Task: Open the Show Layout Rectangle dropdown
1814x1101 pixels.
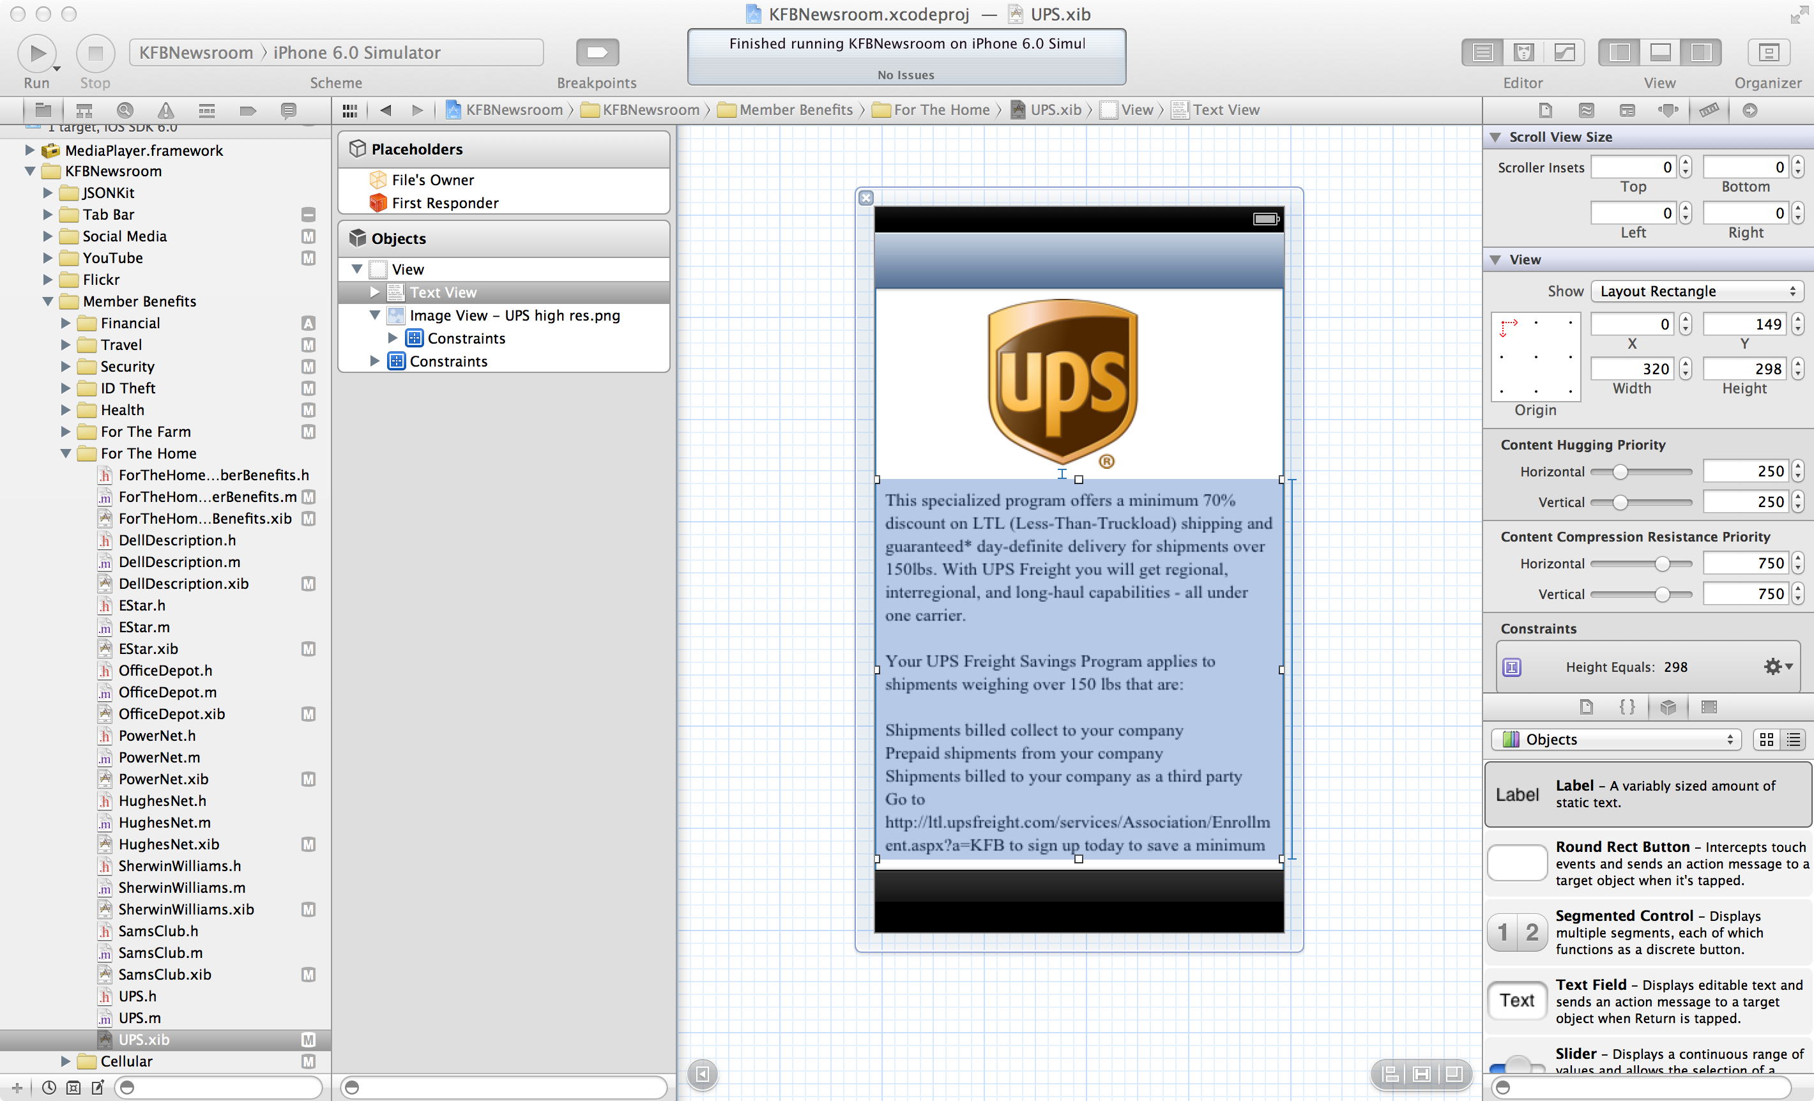Action: coord(1696,291)
